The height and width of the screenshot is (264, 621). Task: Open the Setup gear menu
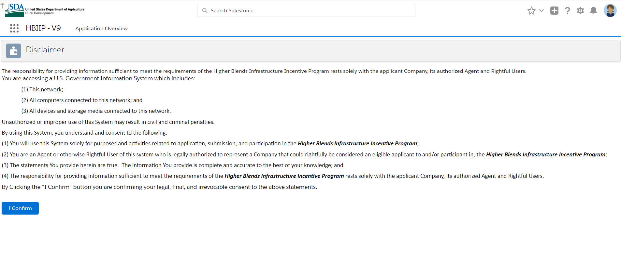[x=580, y=11]
